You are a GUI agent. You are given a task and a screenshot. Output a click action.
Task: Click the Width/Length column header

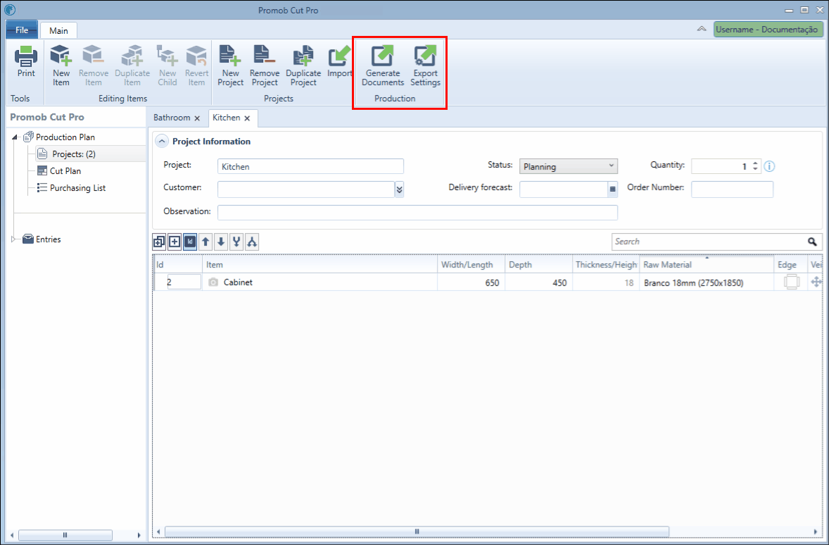coord(471,265)
